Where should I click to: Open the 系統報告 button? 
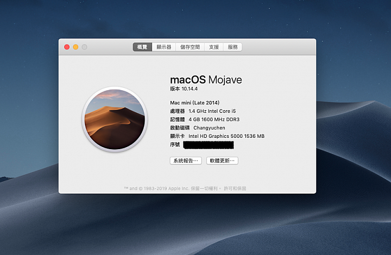(x=186, y=161)
